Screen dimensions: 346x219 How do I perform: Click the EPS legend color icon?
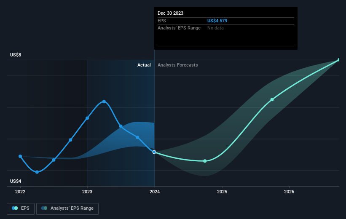coord(15,208)
